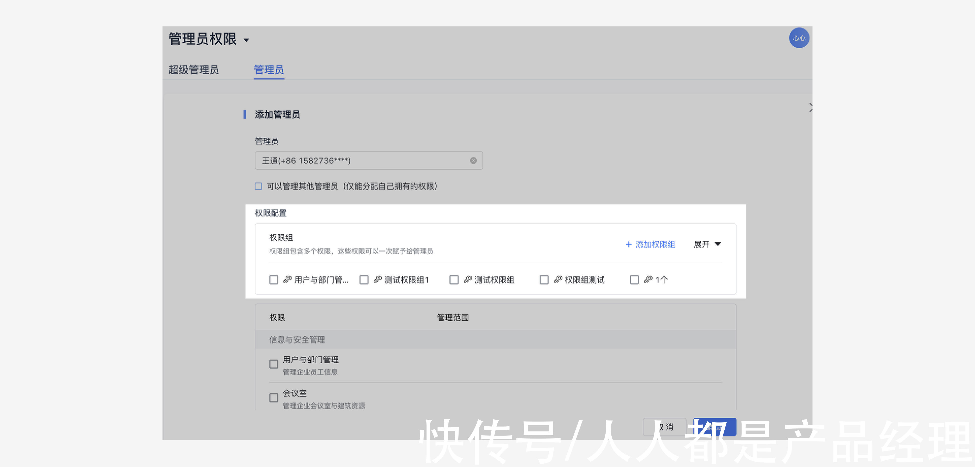Click the 信息与安全管理 section header
This screenshot has width=975, height=467.
(495, 340)
